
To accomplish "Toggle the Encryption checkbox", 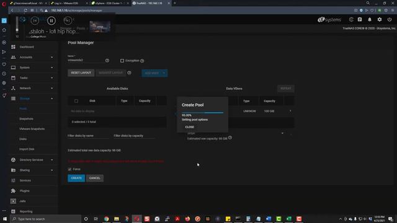I will tap(122, 61).
